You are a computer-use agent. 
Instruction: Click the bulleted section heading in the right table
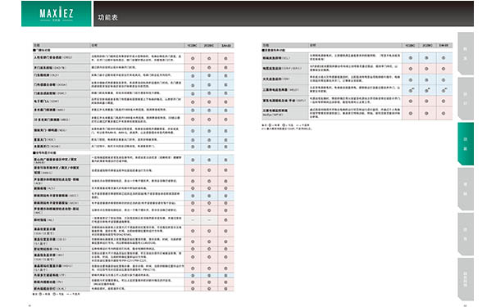(273, 50)
